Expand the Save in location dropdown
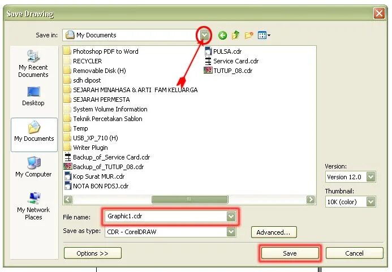Image resolution: width=392 pixels, height=272 pixels. coord(205,35)
